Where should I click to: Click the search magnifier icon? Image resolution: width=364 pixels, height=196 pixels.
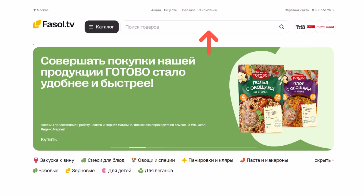[x=281, y=27]
